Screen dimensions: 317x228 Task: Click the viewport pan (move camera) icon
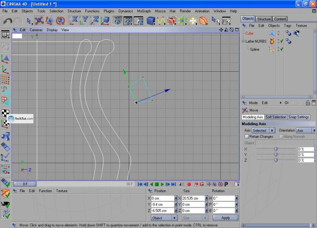(221, 30)
